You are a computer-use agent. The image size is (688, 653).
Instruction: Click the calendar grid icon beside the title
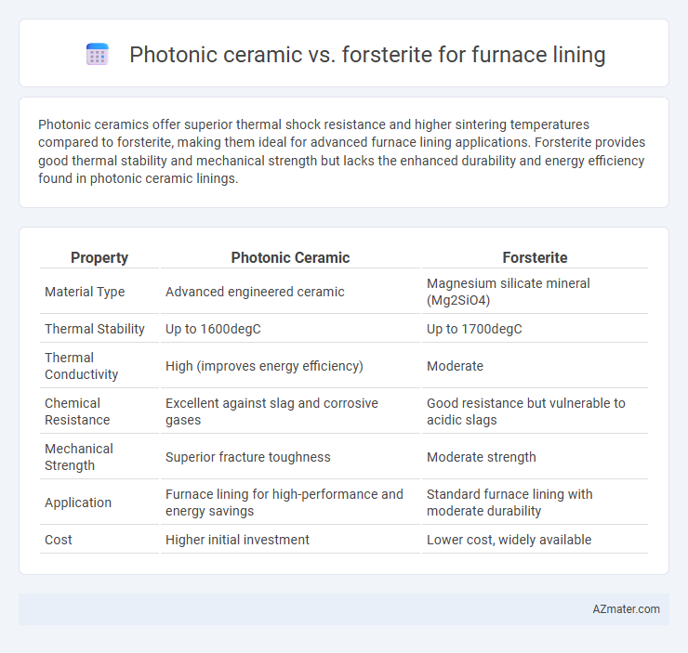98,55
